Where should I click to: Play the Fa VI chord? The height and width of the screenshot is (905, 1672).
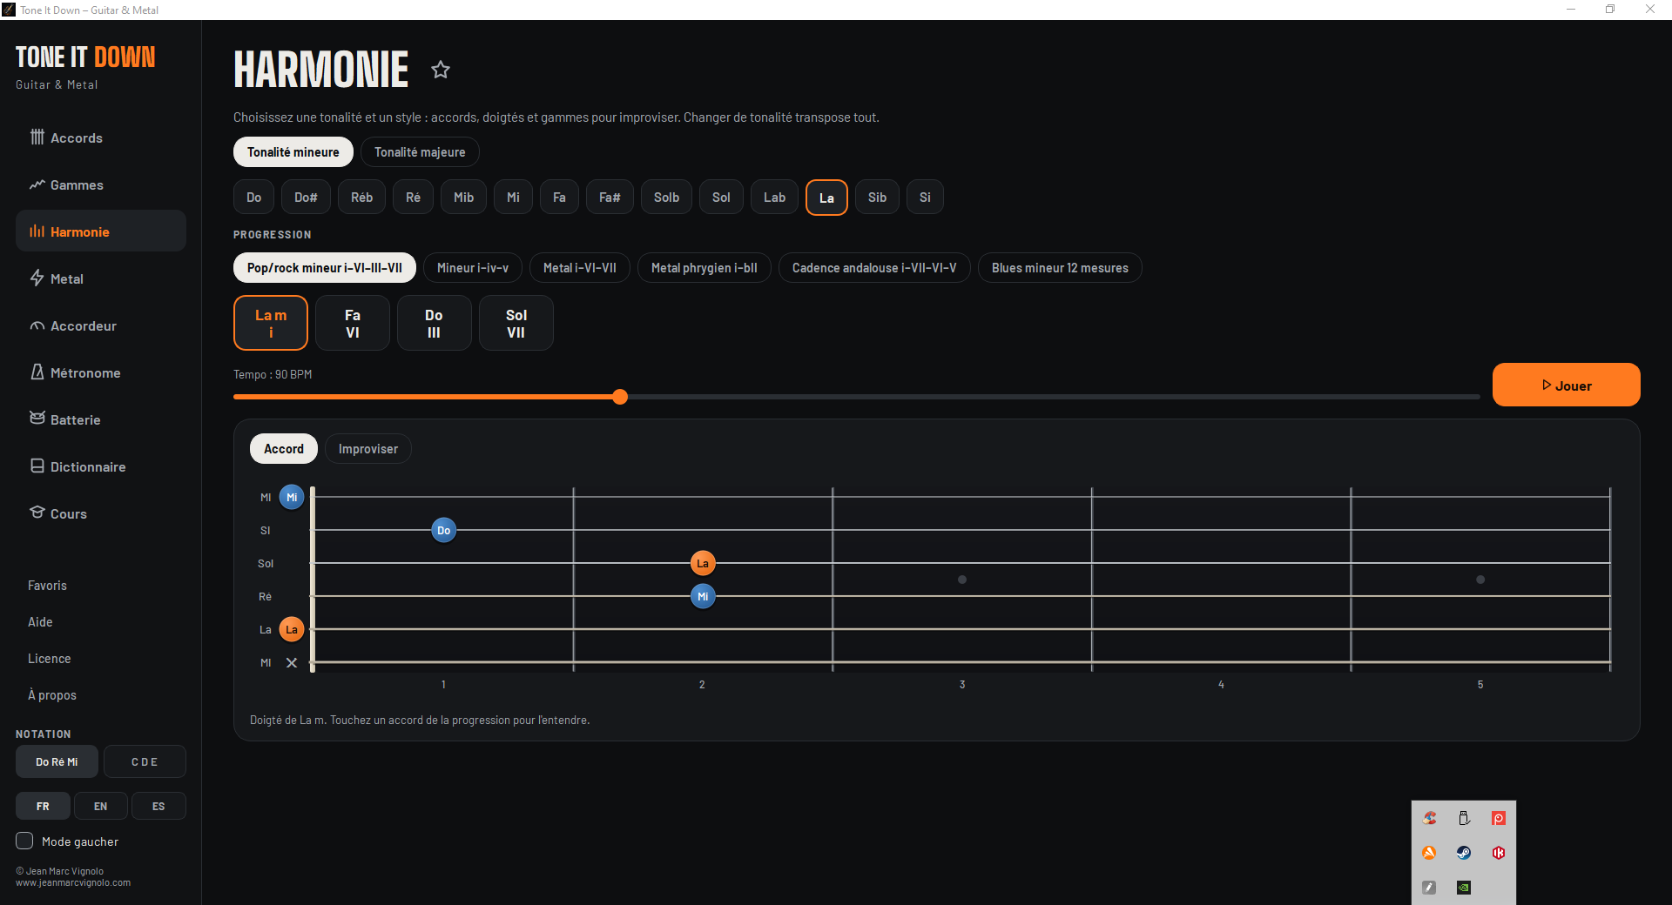353,323
